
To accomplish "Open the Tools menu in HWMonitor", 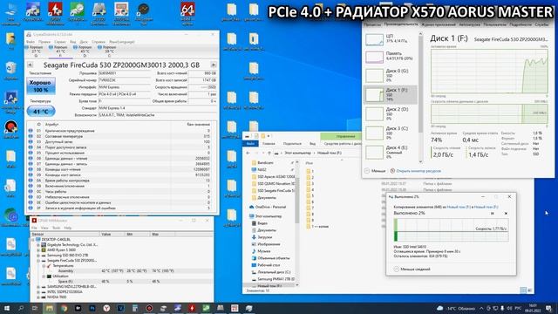I will point(56,228).
